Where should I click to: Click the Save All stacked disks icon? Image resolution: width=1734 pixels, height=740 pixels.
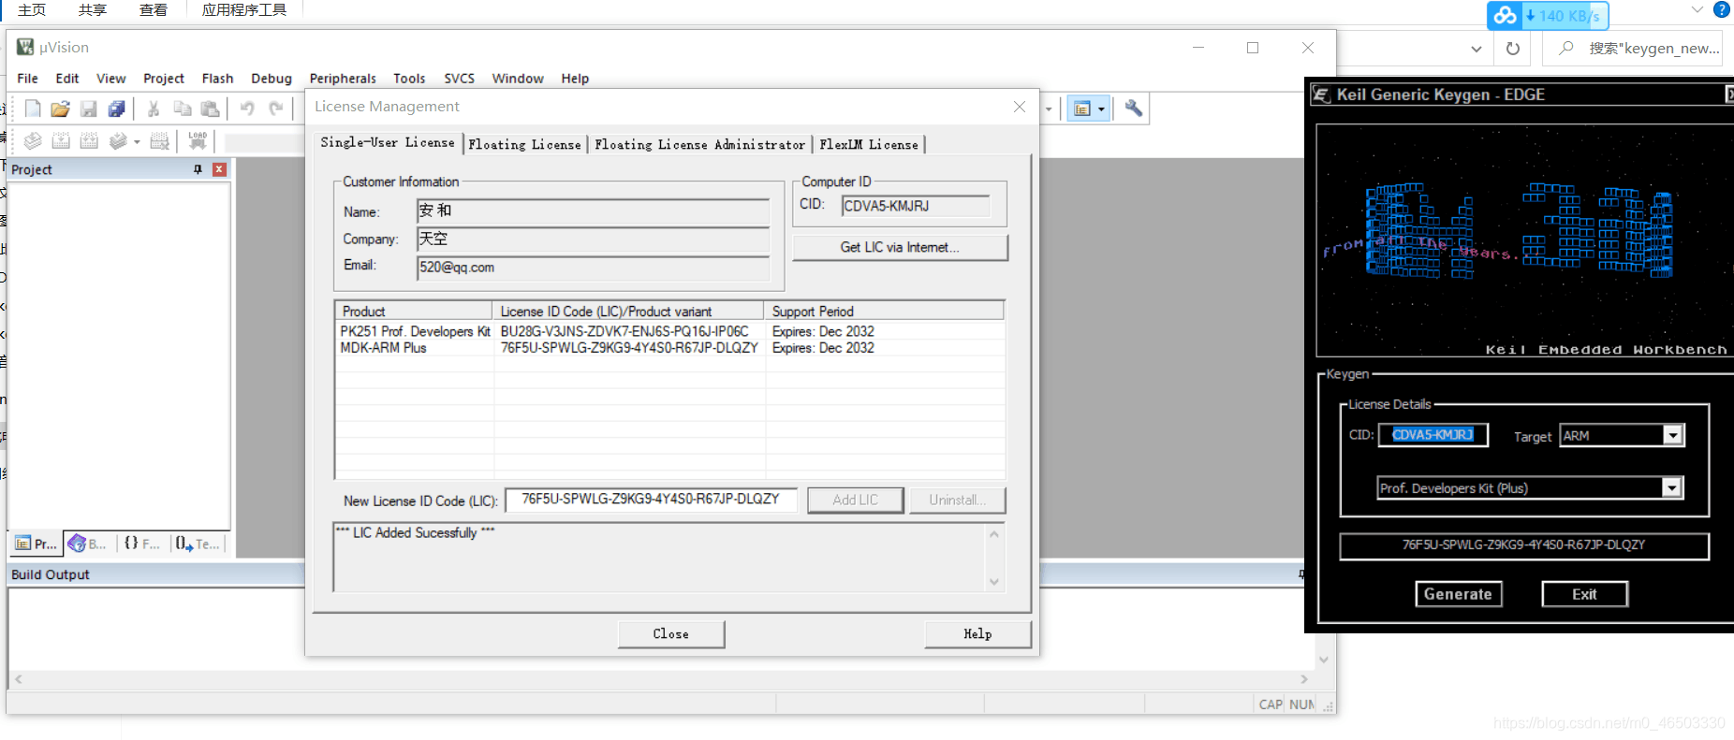click(x=117, y=109)
